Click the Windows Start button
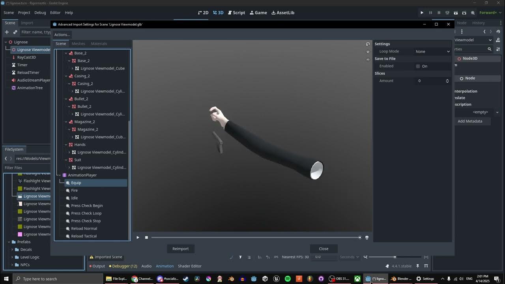505x284 pixels. [x=6, y=279]
